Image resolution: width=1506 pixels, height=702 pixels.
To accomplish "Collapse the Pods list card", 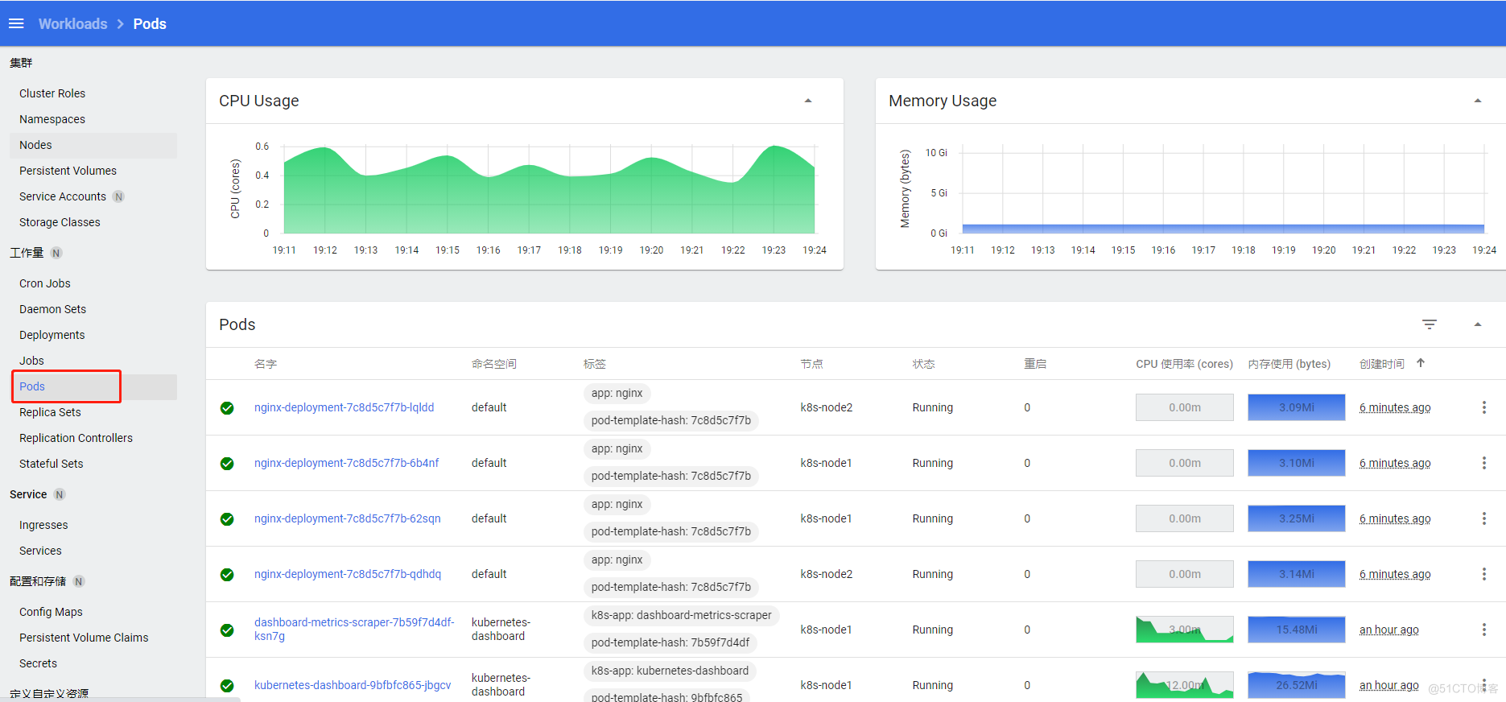I will (x=1478, y=324).
